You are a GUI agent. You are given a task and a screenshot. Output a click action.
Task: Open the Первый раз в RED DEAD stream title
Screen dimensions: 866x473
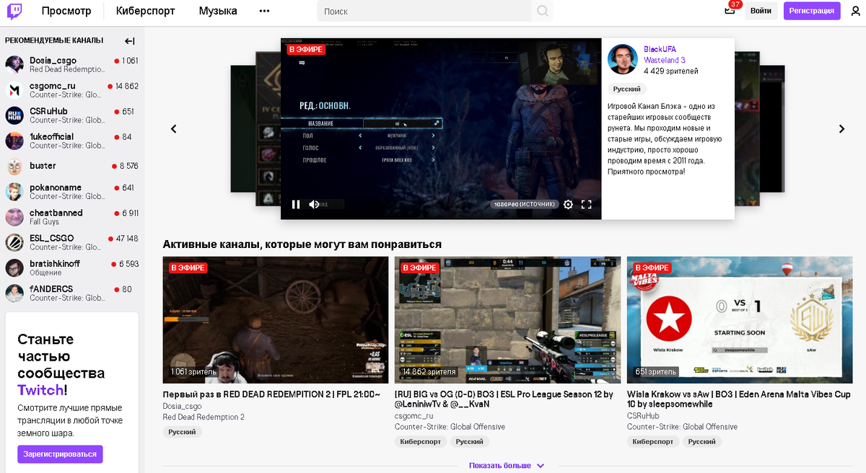coord(271,394)
